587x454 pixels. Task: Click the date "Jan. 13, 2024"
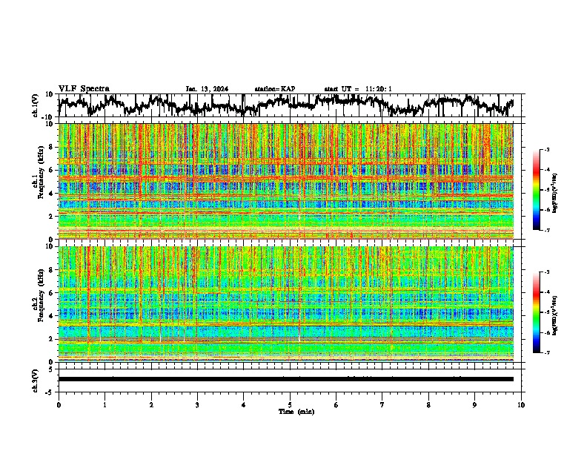207,89
